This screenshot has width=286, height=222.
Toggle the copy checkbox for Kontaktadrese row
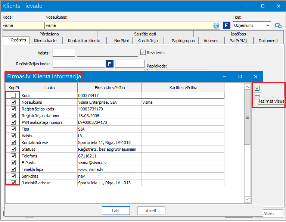[x=13, y=143]
